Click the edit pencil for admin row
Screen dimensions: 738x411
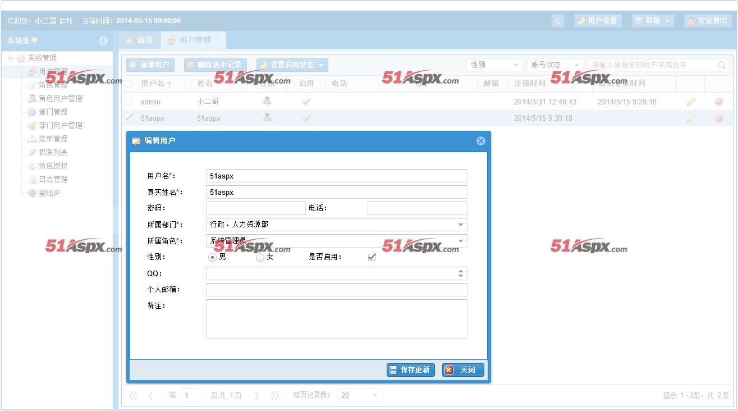click(x=691, y=102)
